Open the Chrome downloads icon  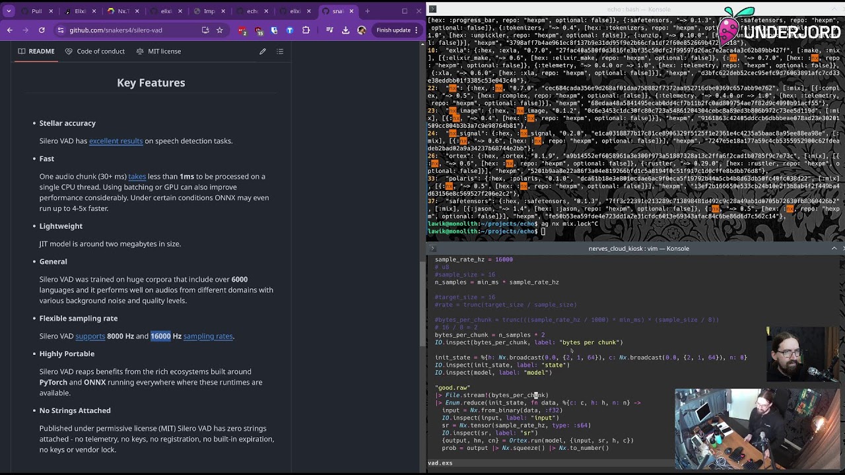pyautogui.click(x=345, y=30)
